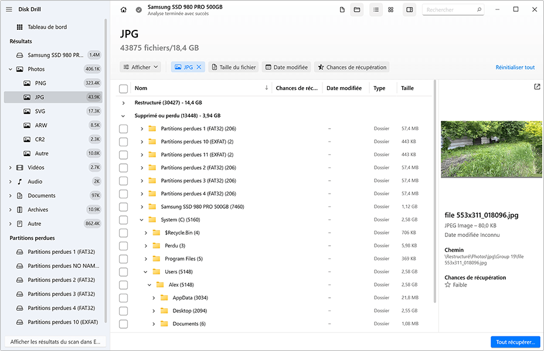Remove the JPG filter with X
Screen dimensions: 544x351
pyautogui.click(x=199, y=67)
